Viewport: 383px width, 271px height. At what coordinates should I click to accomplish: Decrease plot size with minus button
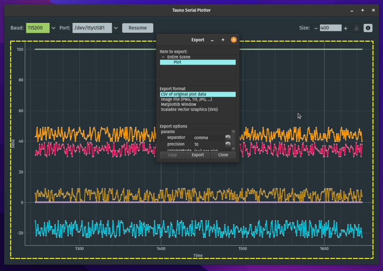(x=316, y=28)
